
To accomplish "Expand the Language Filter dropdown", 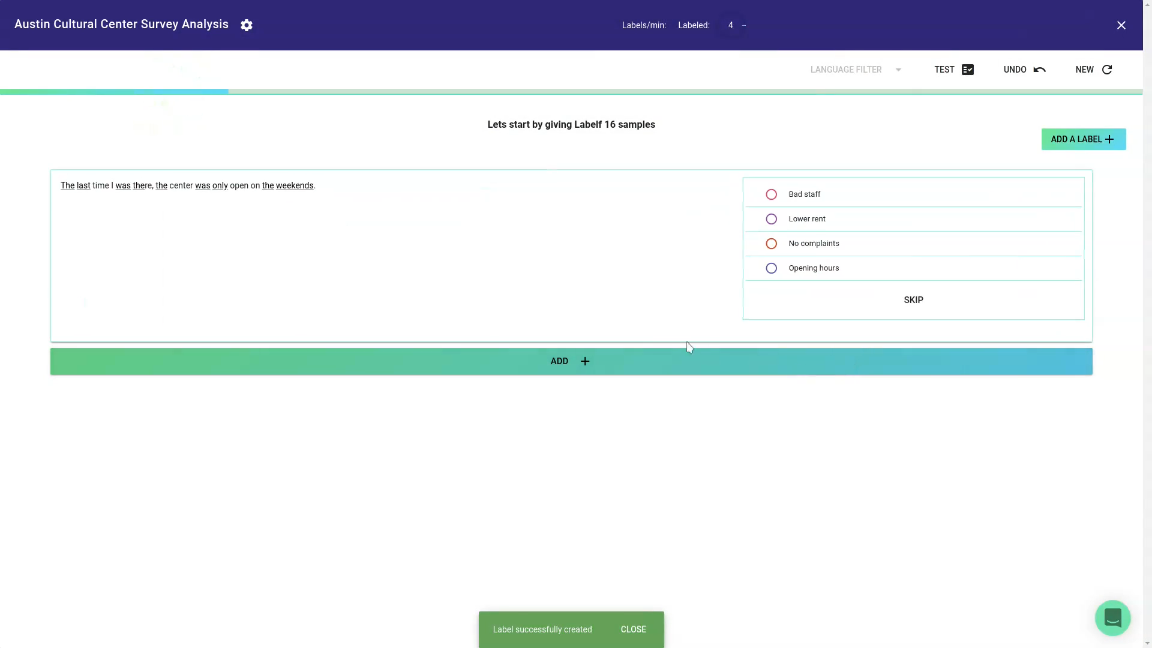I will click(x=846, y=70).
